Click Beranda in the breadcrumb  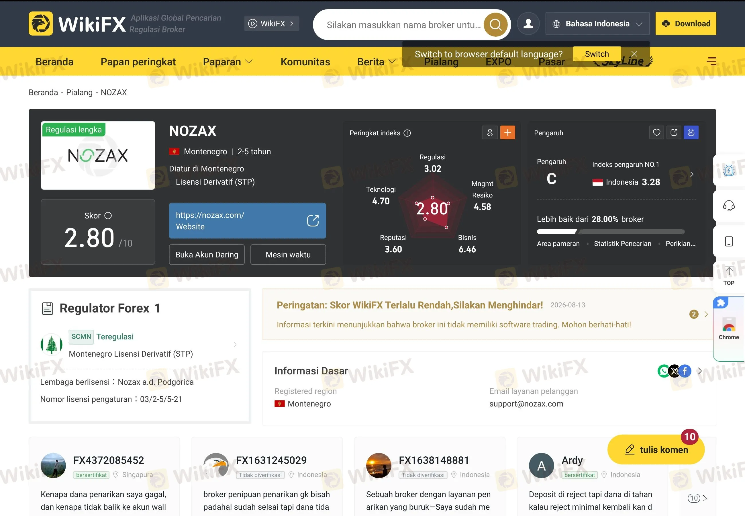43,93
